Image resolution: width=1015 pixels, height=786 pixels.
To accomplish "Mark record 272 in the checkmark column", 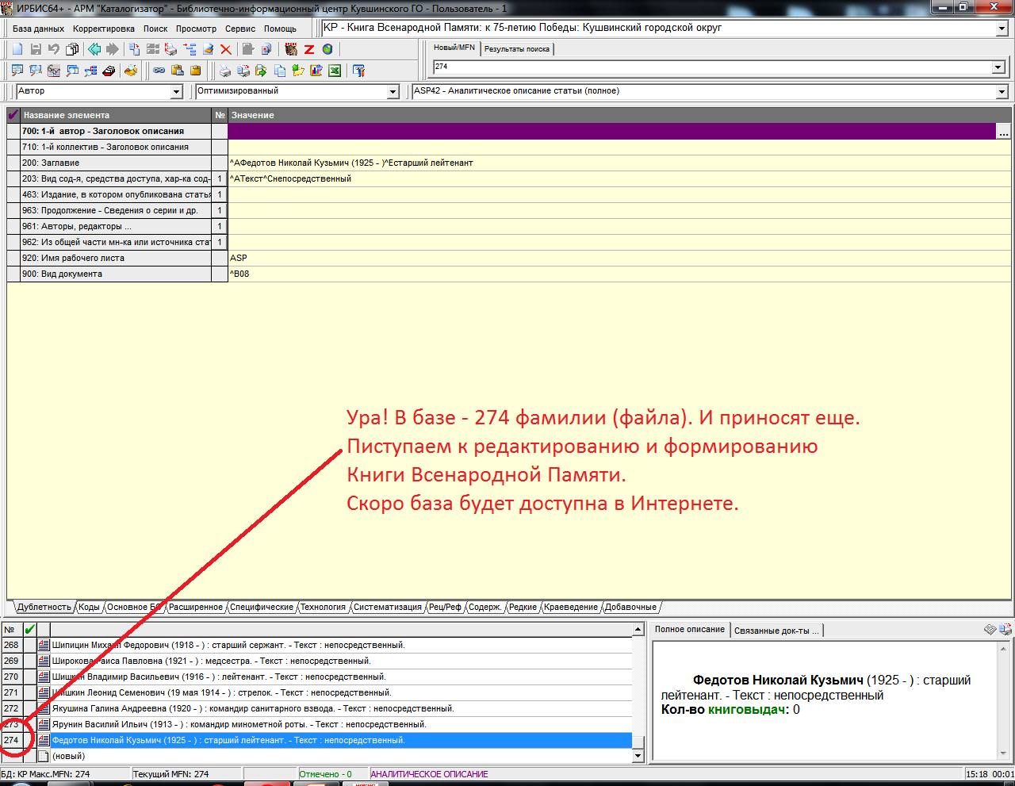I will coord(30,708).
